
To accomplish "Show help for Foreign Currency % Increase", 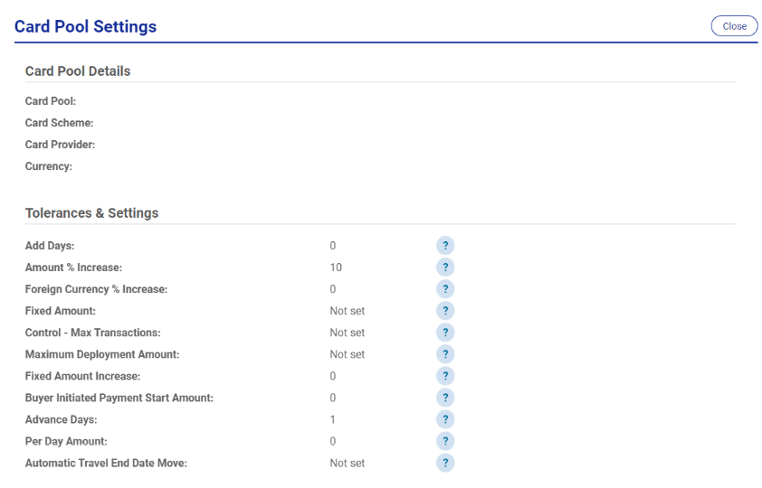I will (x=445, y=289).
